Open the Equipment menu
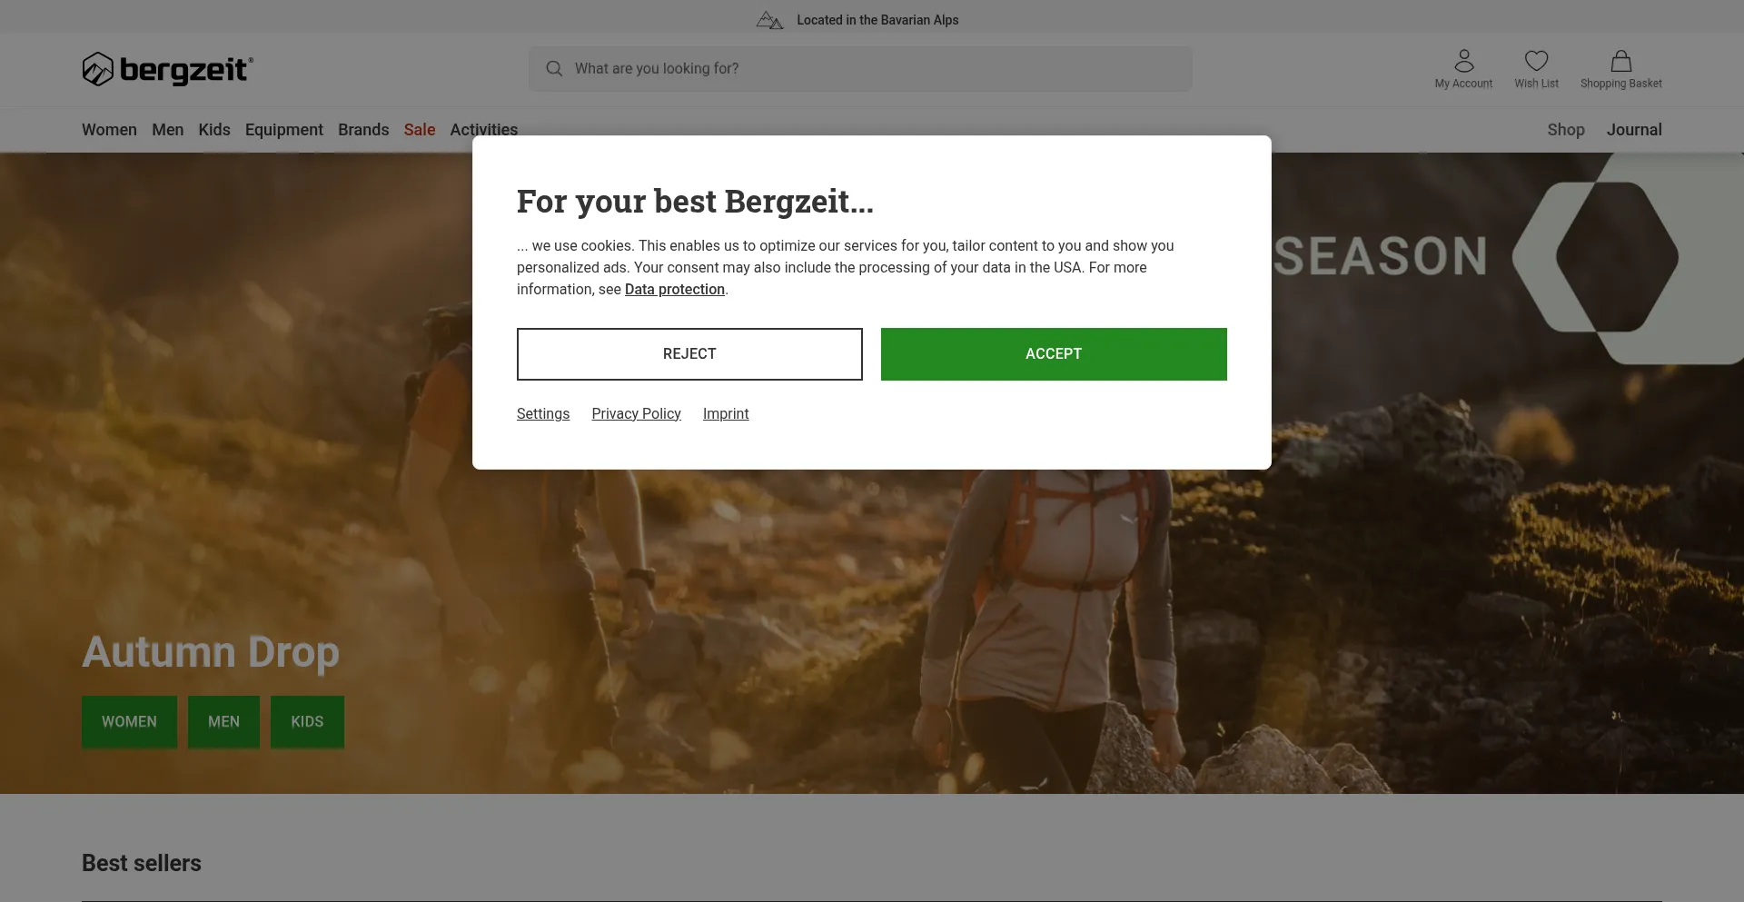1744x902 pixels. 284,130
